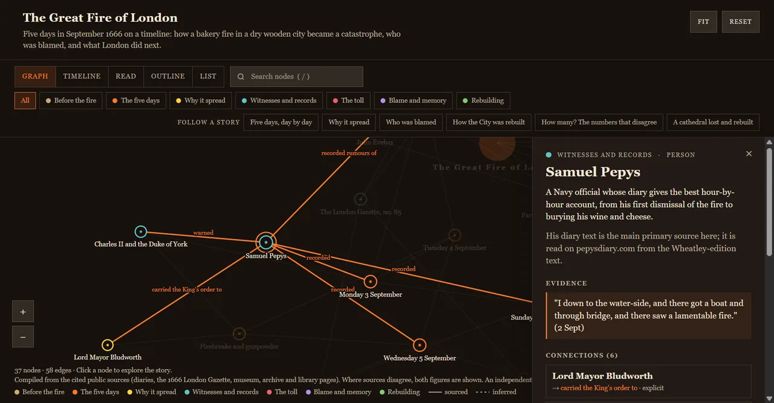The height and width of the screenshot is (403, 774).
Task: Click the Pepys evidence quote block
Action: pos(648,315)
